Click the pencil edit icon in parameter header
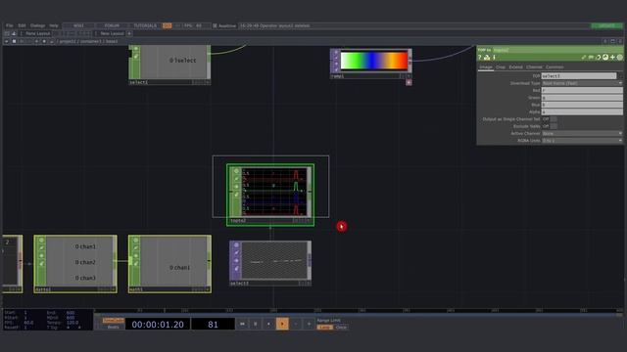The height and width of the screenshot is (352, 627). click(x=584, y=58)
